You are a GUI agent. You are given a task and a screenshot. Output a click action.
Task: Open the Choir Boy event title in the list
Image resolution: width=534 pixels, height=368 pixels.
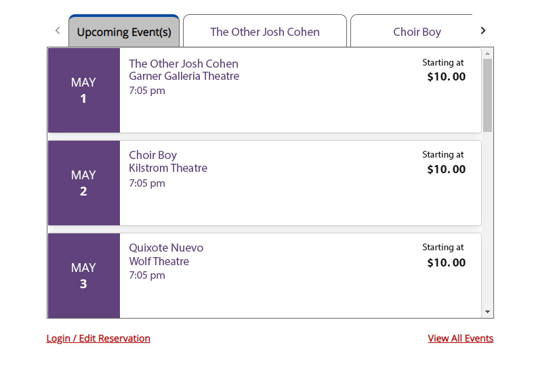click(152, 155)
